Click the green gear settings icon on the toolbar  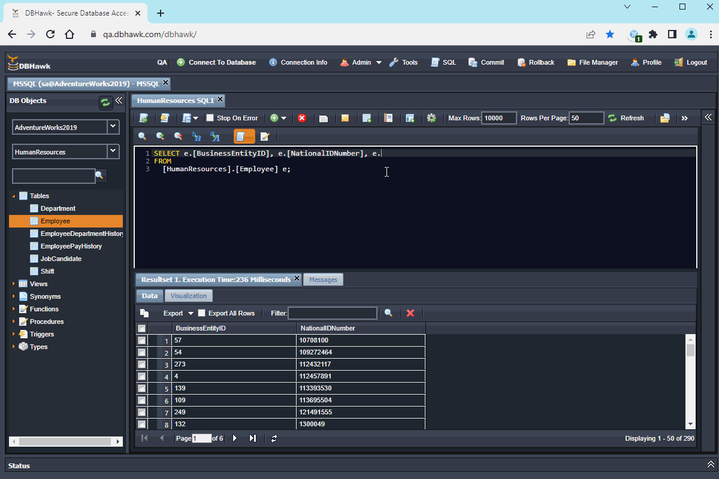tap(431, 117)
